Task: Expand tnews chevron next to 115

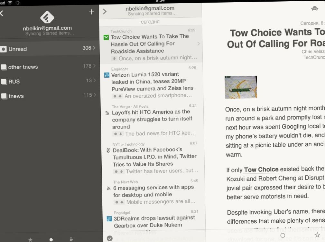Action: coord(95,95)
